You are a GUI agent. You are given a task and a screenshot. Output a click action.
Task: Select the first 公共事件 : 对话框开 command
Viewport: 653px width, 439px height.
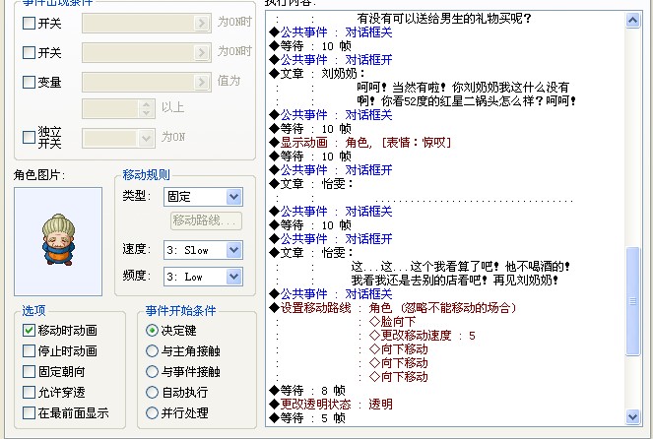click(331, 59)
